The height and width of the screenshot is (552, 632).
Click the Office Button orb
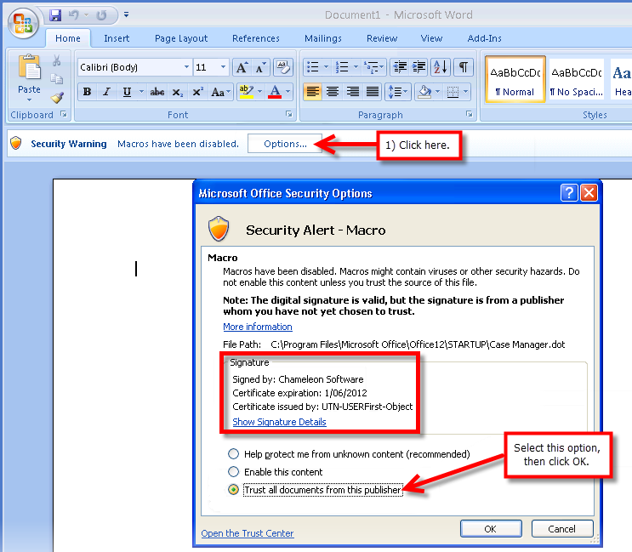[x=23, y=22]
